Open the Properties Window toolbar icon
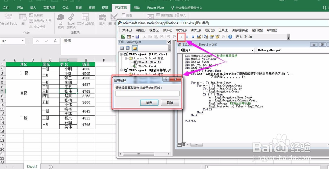The image size is (329, 169). click(x=212, y=37)
